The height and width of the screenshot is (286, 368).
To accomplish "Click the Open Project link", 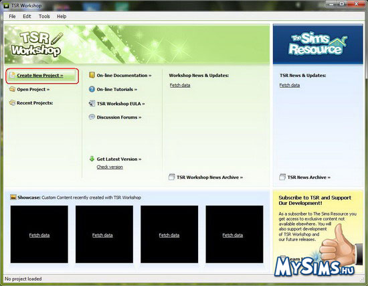I will [33, 89].
